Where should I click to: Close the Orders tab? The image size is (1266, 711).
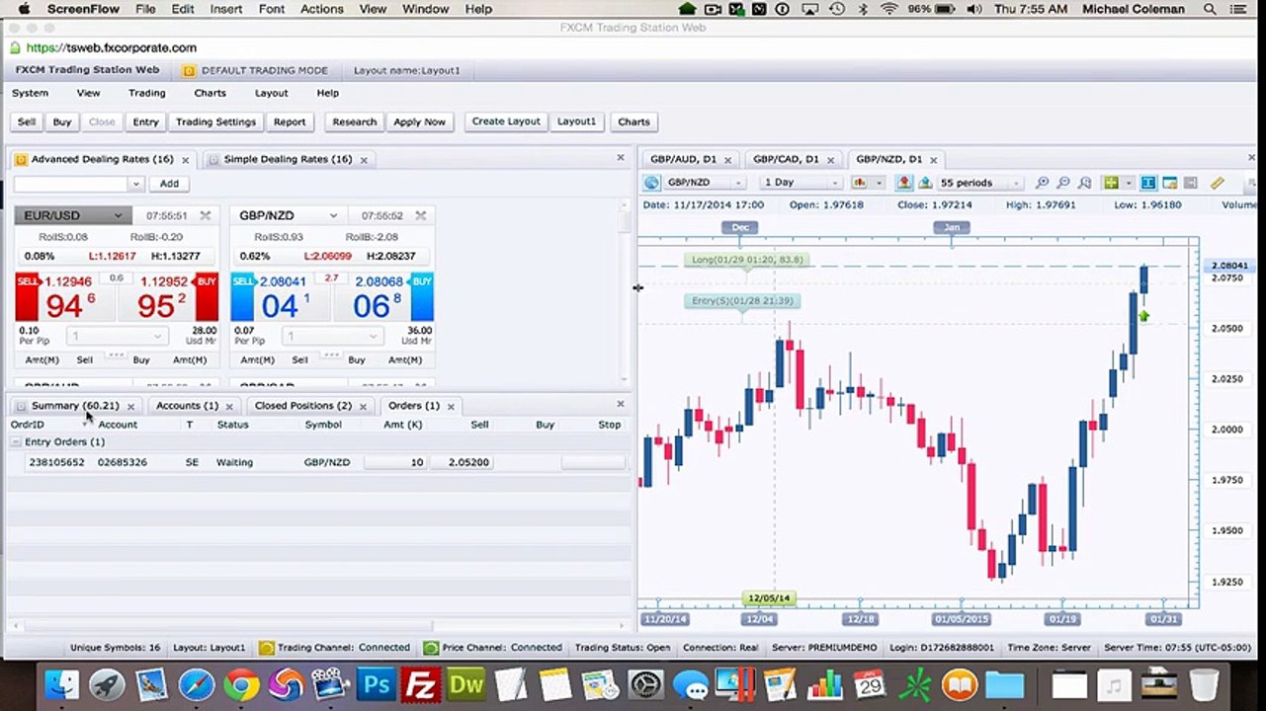tap(451, 407)
